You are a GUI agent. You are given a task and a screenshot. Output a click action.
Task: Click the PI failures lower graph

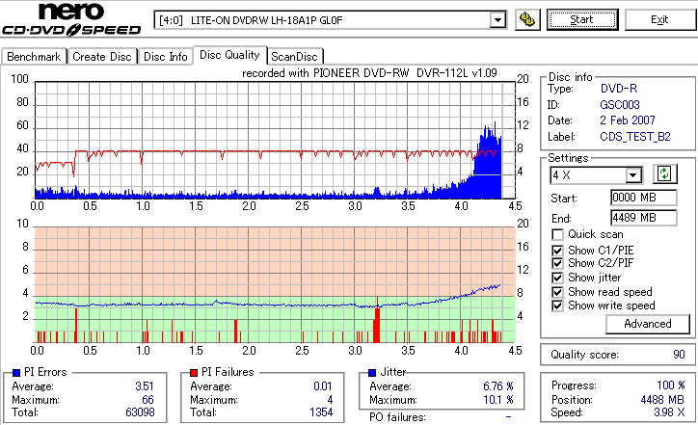tap(275, 285)
